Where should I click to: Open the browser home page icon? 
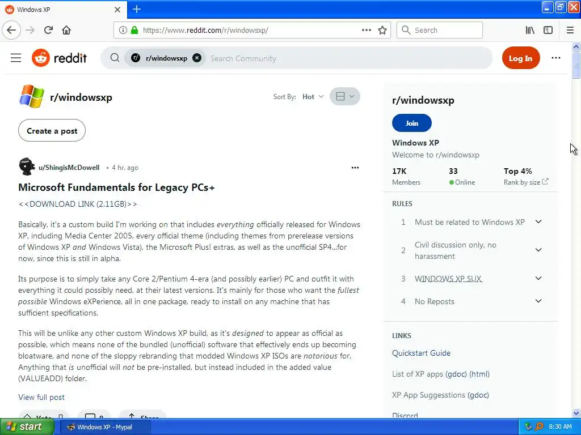point(66,30)
